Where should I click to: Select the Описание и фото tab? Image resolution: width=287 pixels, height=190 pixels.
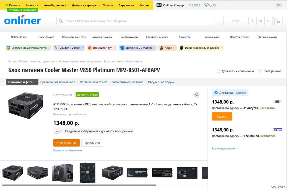point(22,82)
